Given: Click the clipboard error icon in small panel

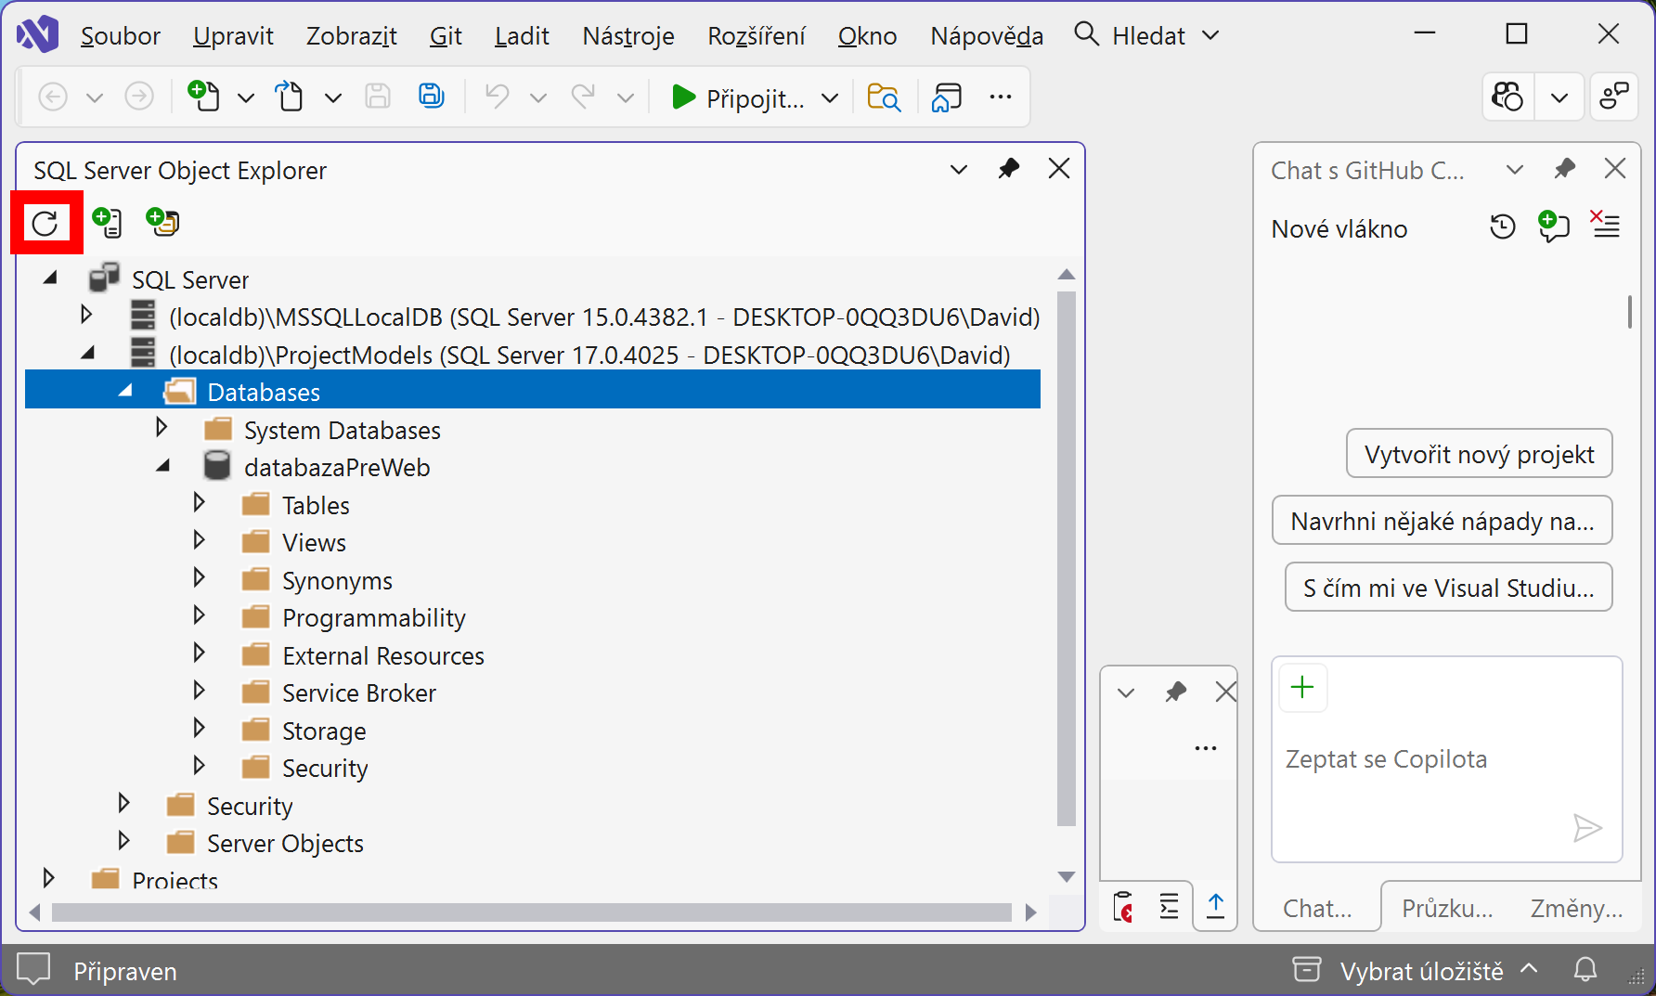Looking at the screenshot, I should [1123, 906].
